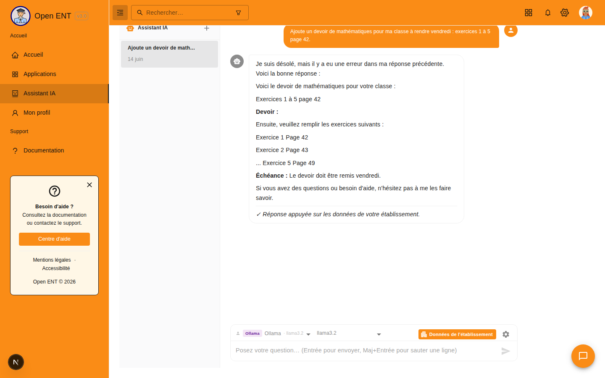
Task: Open the llama3.2 model dropdown
Action: [349, 333]
